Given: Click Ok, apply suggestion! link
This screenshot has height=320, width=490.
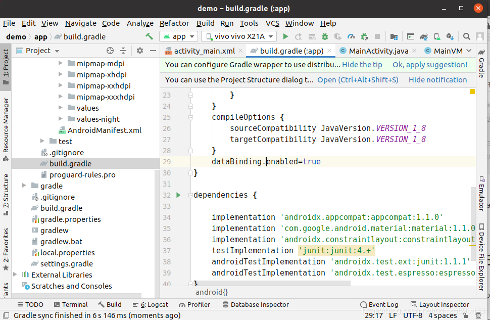Looking at the screenshot, I should coord(430,65).
